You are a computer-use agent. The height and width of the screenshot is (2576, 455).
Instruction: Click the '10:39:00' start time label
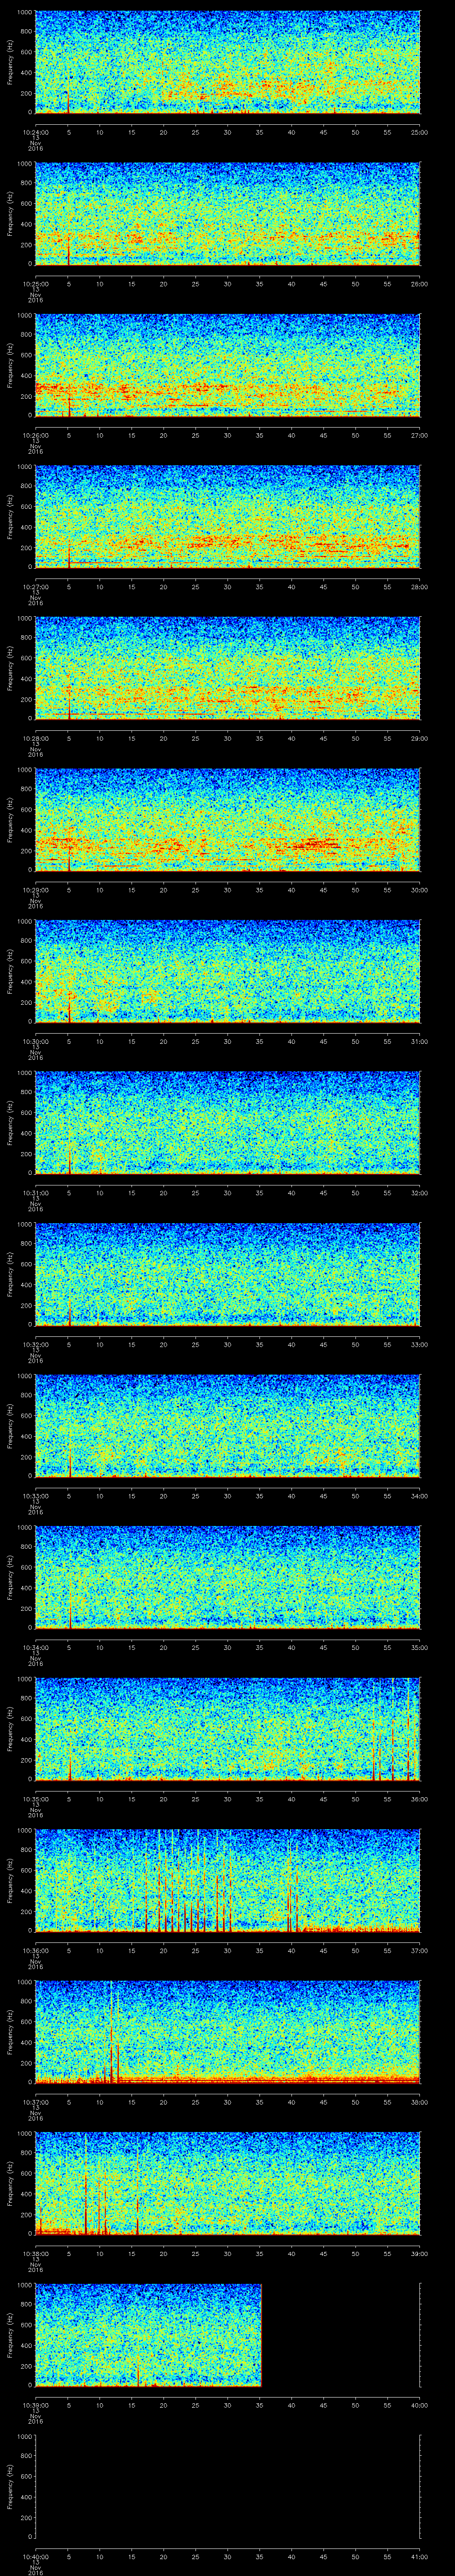(35, 2405)
